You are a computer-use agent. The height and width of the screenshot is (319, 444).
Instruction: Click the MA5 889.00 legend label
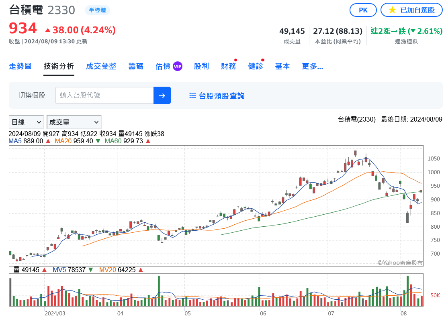26,141
